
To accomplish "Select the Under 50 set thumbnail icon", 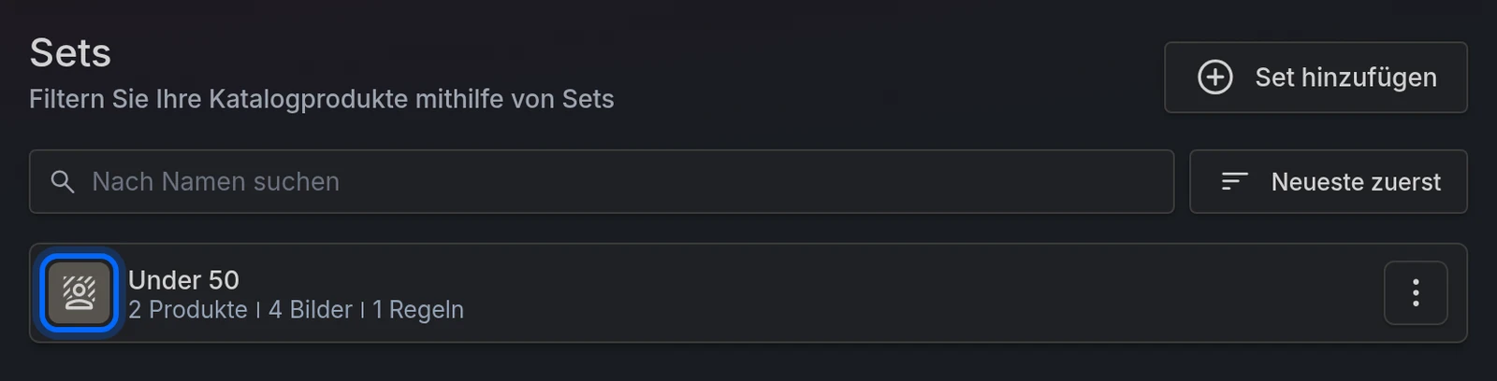I will point(80,293).
